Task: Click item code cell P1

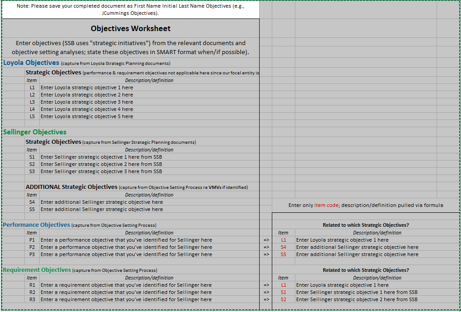Action: (32, 240)
